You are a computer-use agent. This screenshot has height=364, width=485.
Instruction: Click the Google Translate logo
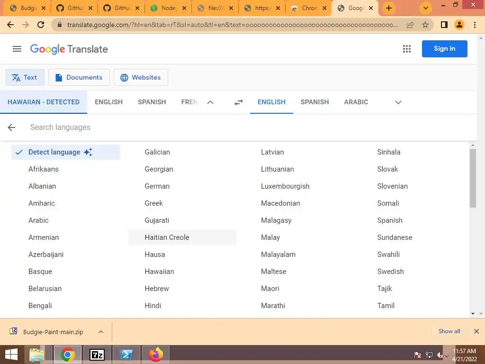coord(69,49)
